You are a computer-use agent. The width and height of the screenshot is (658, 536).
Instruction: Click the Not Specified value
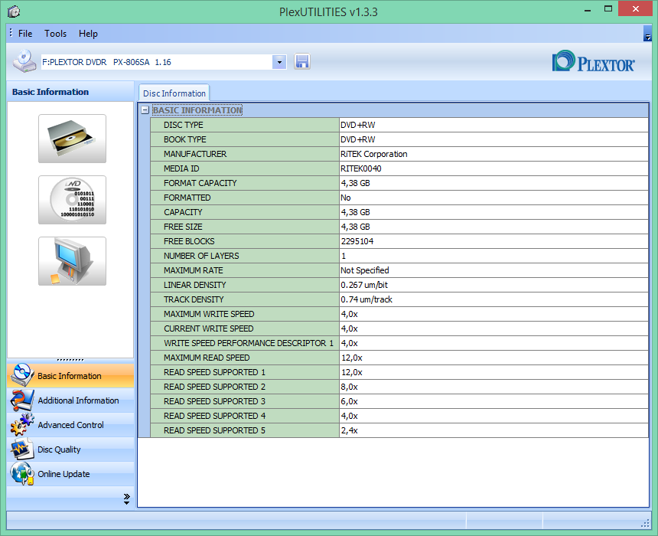pyautogui.click(x=365, y=270)
